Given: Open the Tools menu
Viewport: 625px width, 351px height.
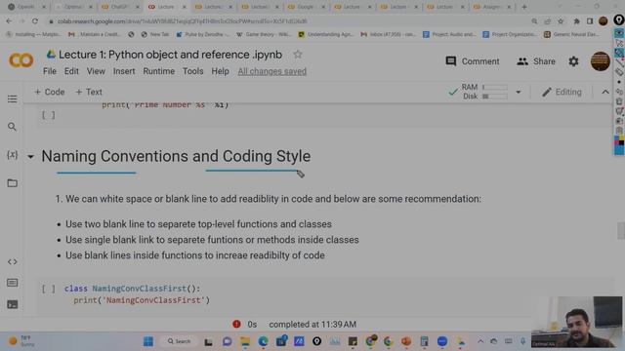Looking at the screenshot, I should 193,71.
